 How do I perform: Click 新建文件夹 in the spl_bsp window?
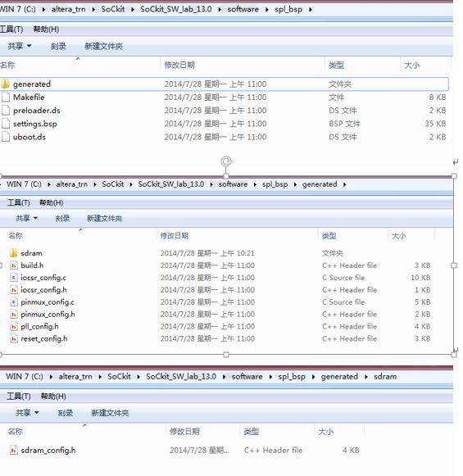tap(103, 46)
